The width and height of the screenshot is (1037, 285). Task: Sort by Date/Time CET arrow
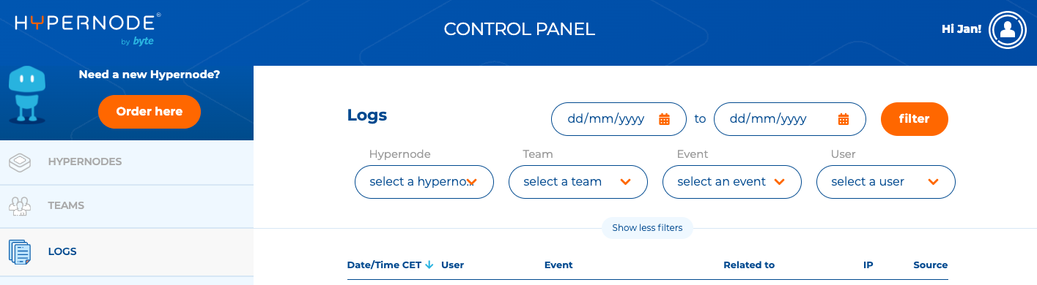429,265
